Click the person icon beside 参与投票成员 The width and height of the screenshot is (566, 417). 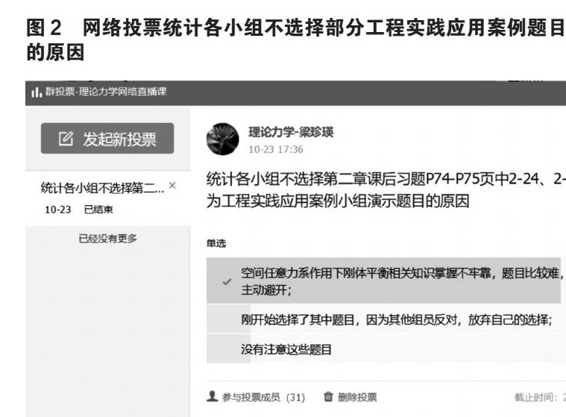coord(213,396)
